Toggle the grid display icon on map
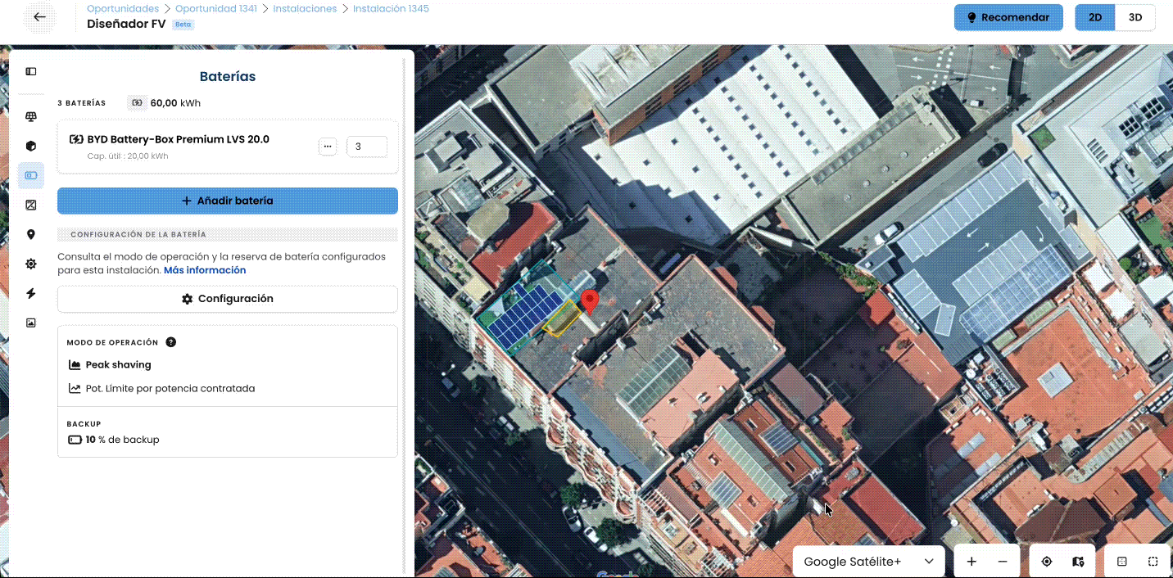 [x=1122, y=562]
